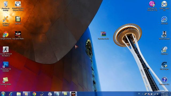171x96 pixels.
Task: Open the Action Center flag tray icon
Action: click(149, 94)
